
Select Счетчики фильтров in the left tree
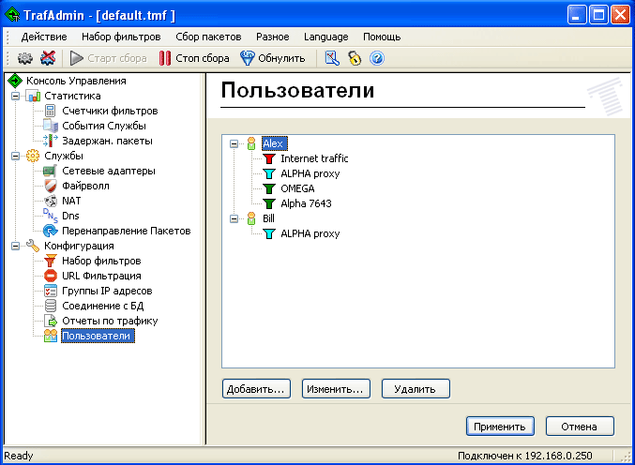pyautogui.click(x=110, y=111)
